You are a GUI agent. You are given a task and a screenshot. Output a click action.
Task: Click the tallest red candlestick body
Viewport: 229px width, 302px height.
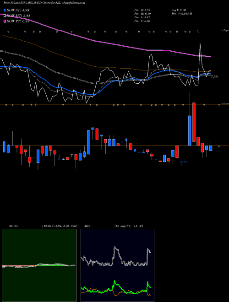coord(194,122)
